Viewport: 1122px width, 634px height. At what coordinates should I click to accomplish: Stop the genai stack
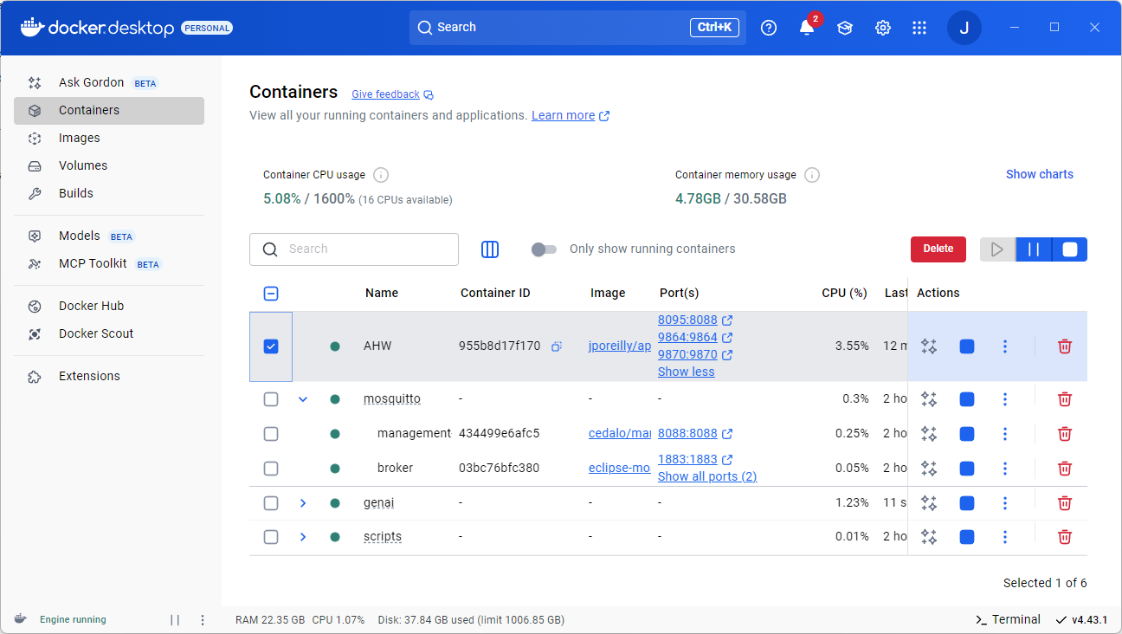pyautogui.click(x=967, y=503)
